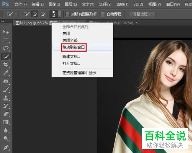Select the Rectangular Marquee tool
Image resolution: width=192 pixels, height=153 pixels.
pos(6,40)
